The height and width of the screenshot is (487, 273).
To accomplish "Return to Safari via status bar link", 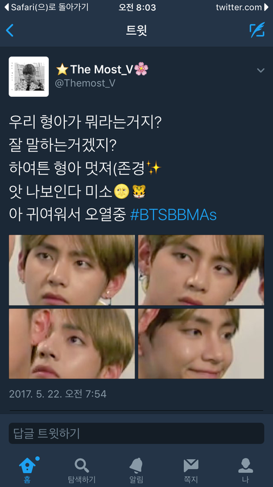I will [x=47, y=7].
